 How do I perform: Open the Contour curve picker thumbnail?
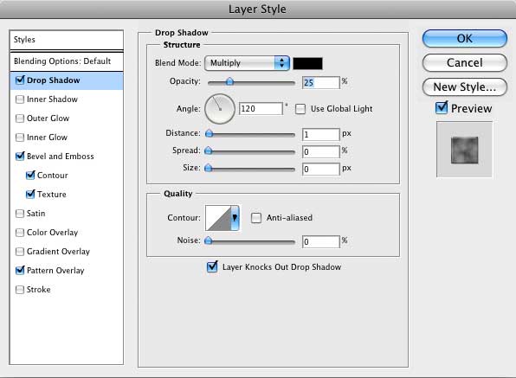pos(218,218)
